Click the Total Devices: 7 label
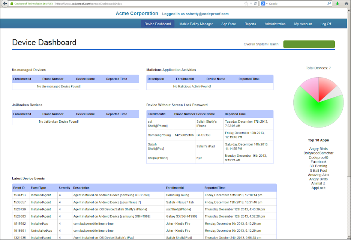351x240 pixels. click(318, 68)
